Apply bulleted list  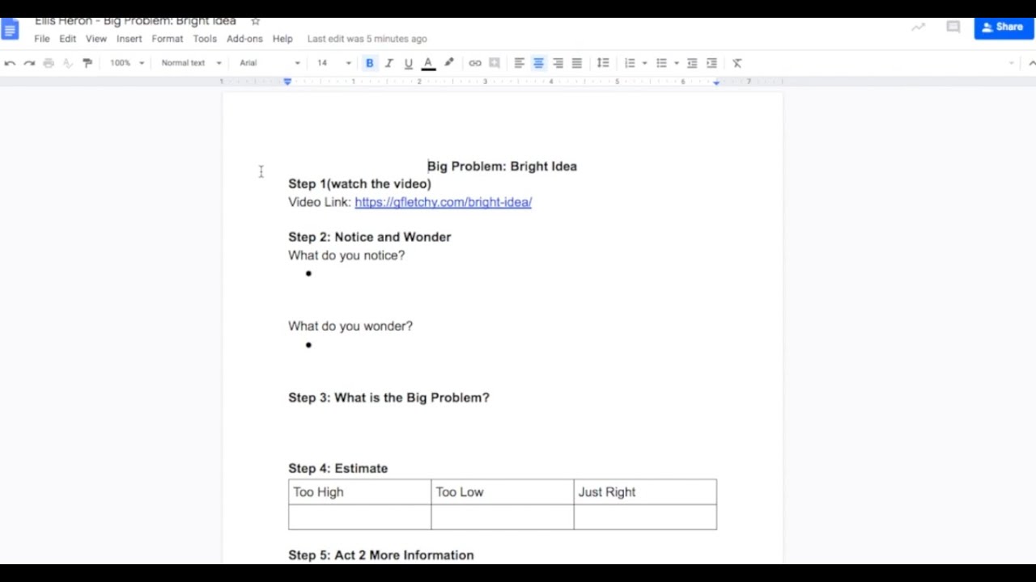tap(661, 63)
